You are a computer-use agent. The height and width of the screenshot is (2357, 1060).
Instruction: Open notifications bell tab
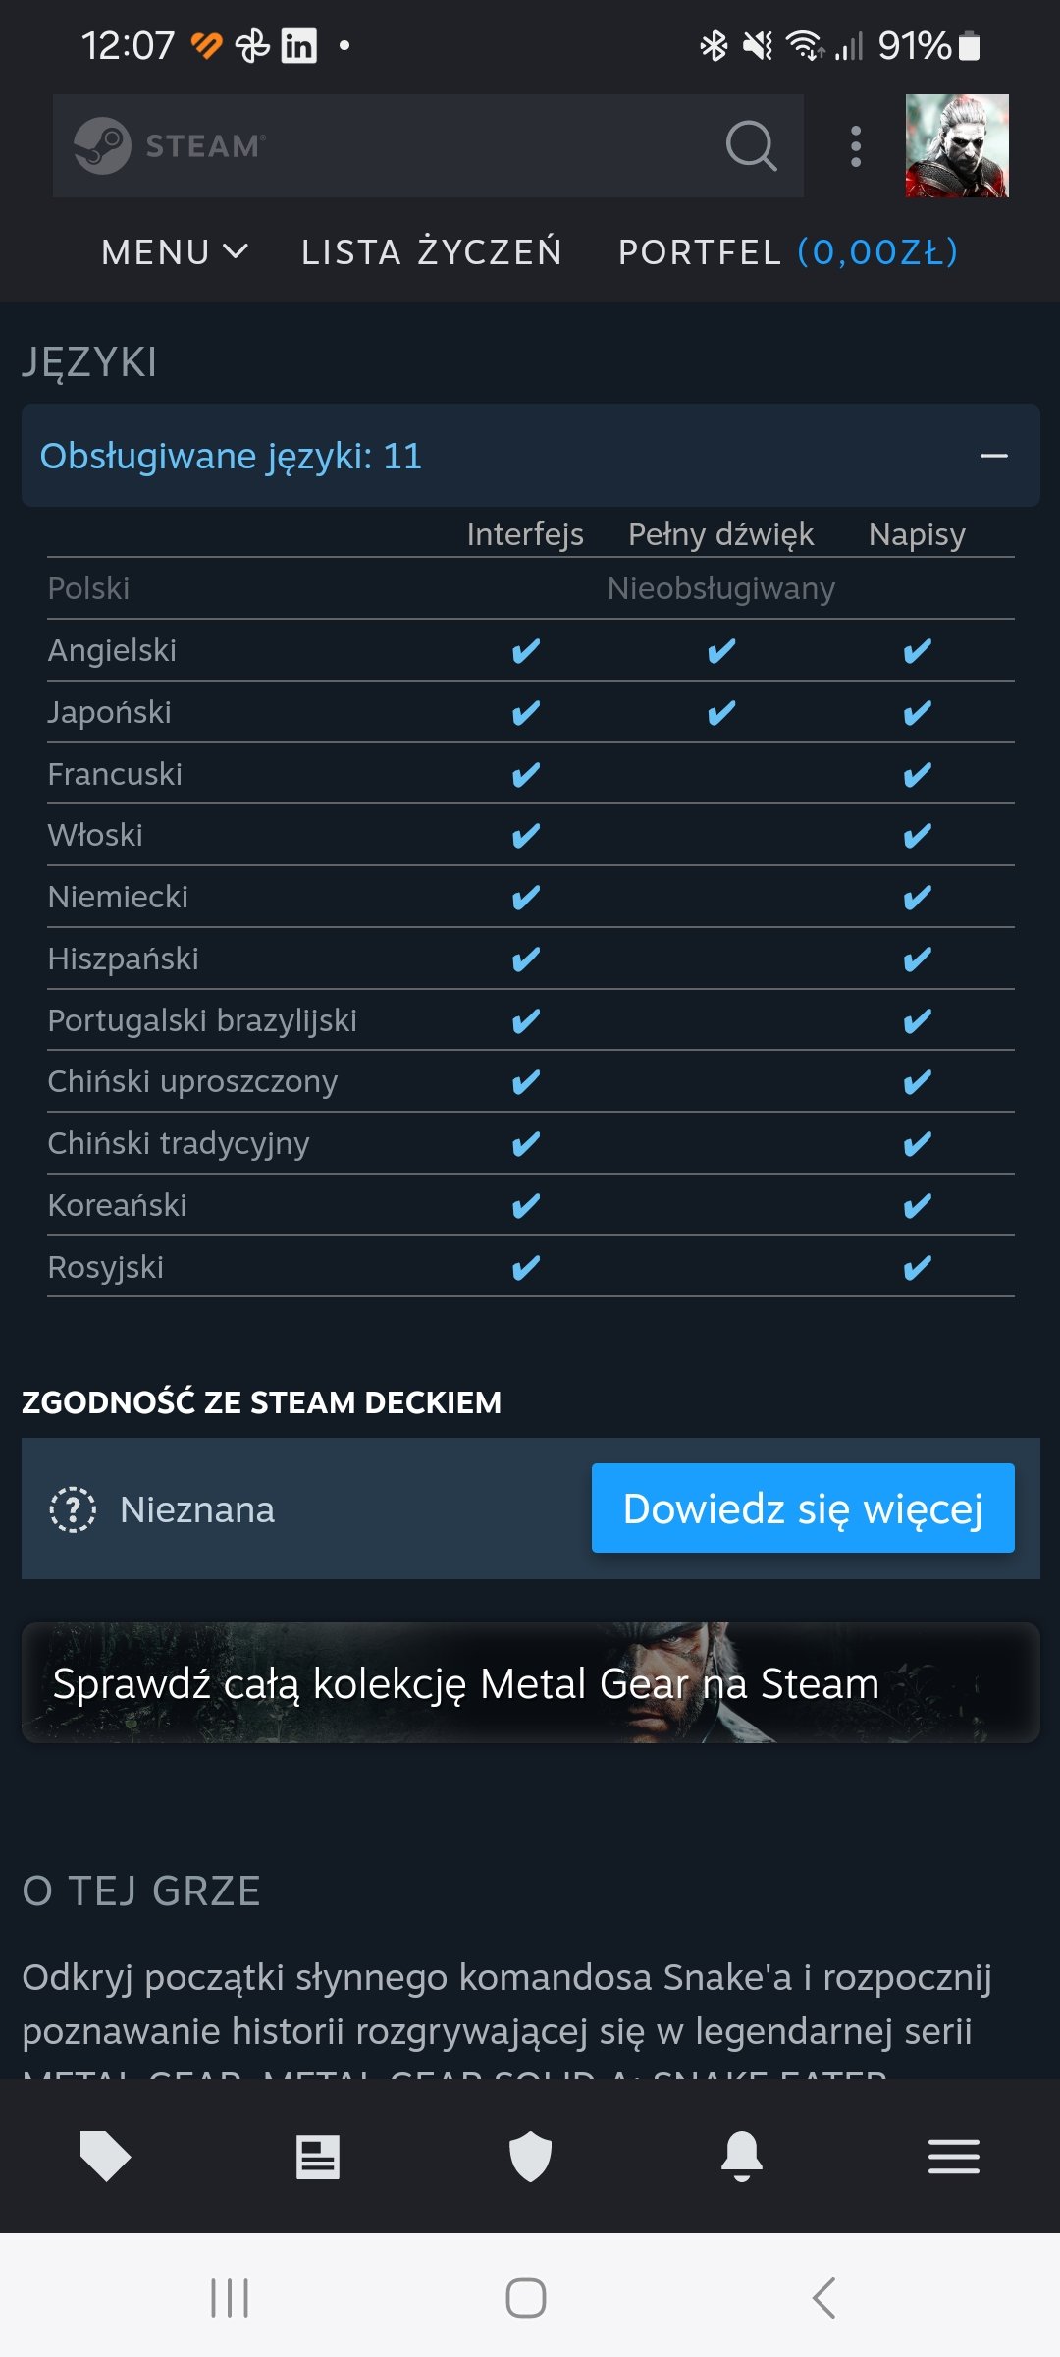742,2157
